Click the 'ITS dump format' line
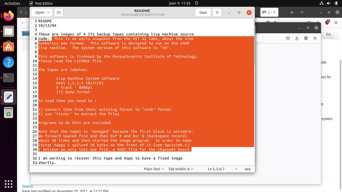This screenshot has width=342, height=192. point(73,92)
